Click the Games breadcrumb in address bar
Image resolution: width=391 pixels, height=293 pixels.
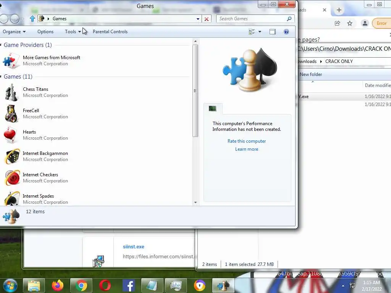[59, 19]
